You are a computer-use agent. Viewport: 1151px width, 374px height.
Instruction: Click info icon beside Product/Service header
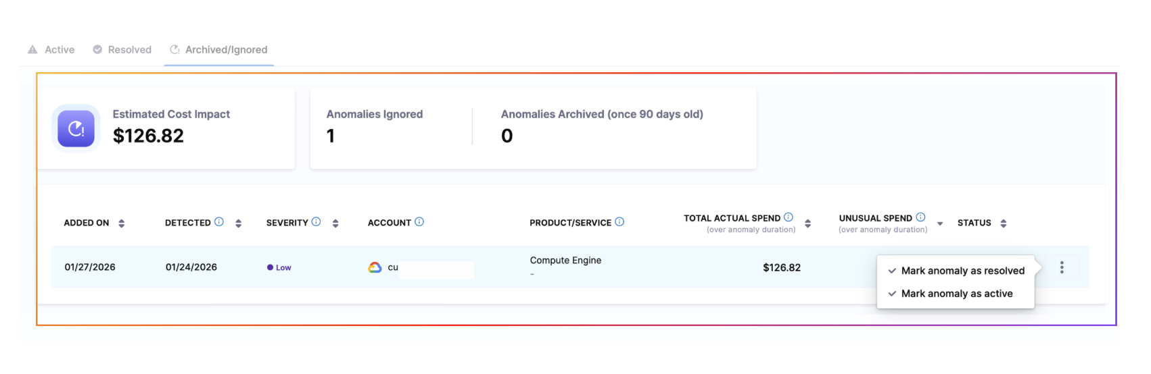pos(619,222)
